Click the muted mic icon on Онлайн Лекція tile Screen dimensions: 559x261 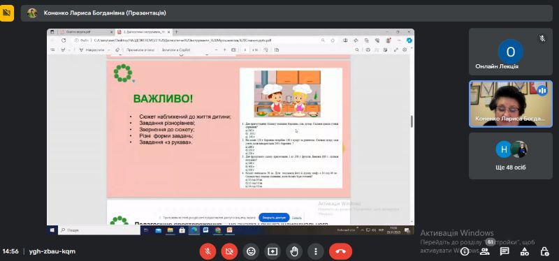[x=542, y=38]
